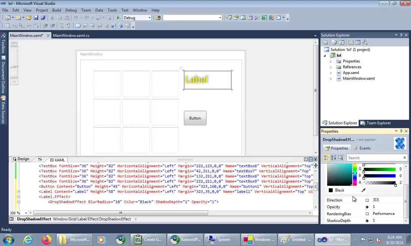Screen dimensions: 411x246
Task: Toggle the RenderingBias property marker square
Action: pyautogui.click(x=367, y=214)
